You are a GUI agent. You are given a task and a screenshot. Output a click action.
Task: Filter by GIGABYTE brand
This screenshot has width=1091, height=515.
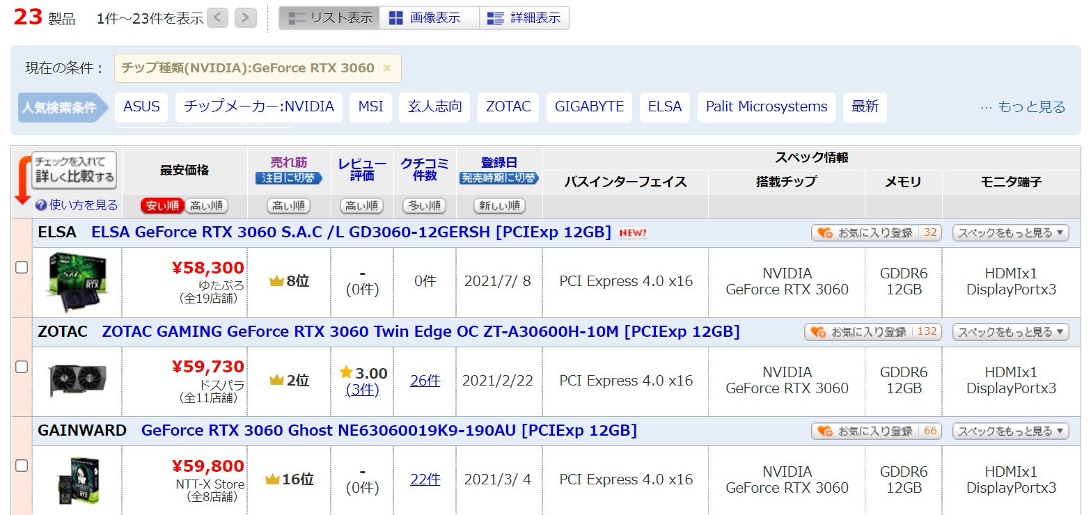(589, 107)
